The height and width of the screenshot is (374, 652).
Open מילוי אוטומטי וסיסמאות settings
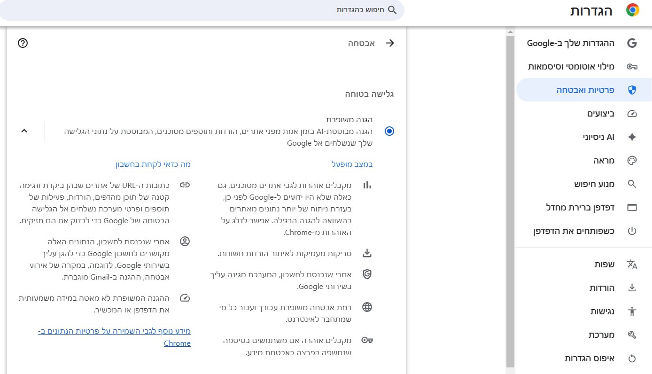(x=584, y=67)
